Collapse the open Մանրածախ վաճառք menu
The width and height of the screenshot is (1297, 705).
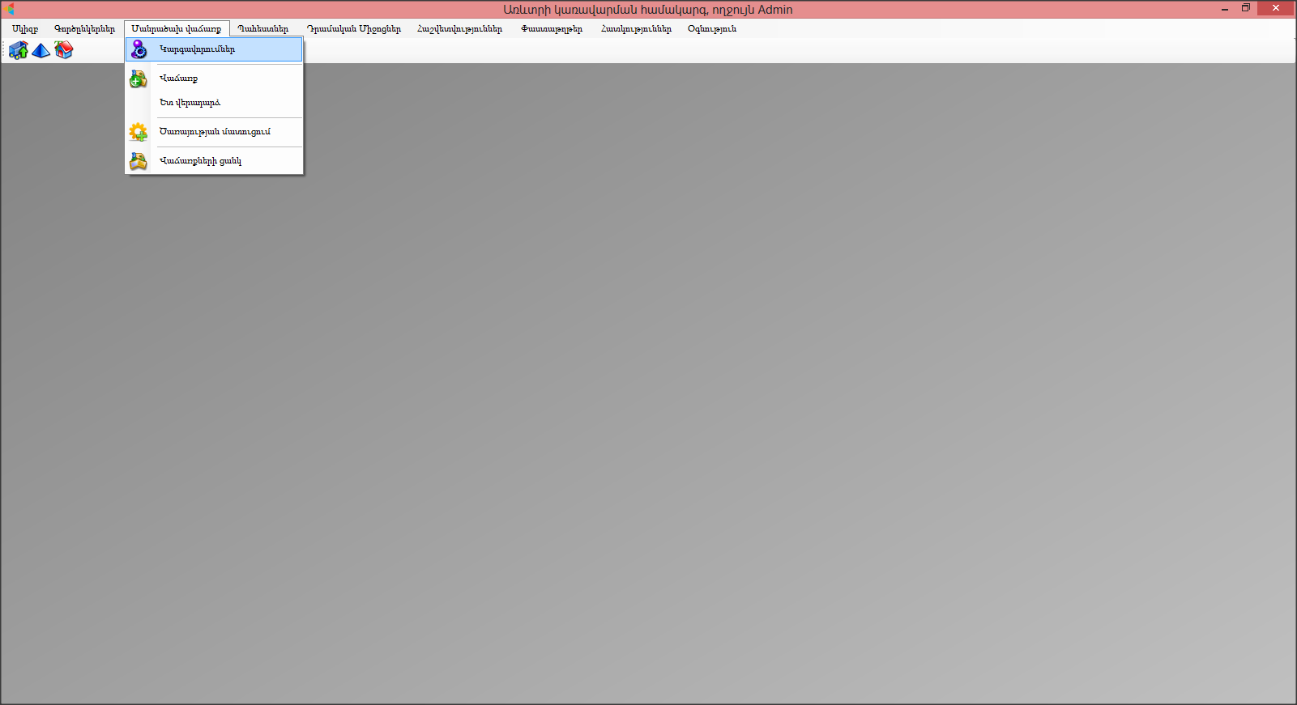click(x=177, y=28)
